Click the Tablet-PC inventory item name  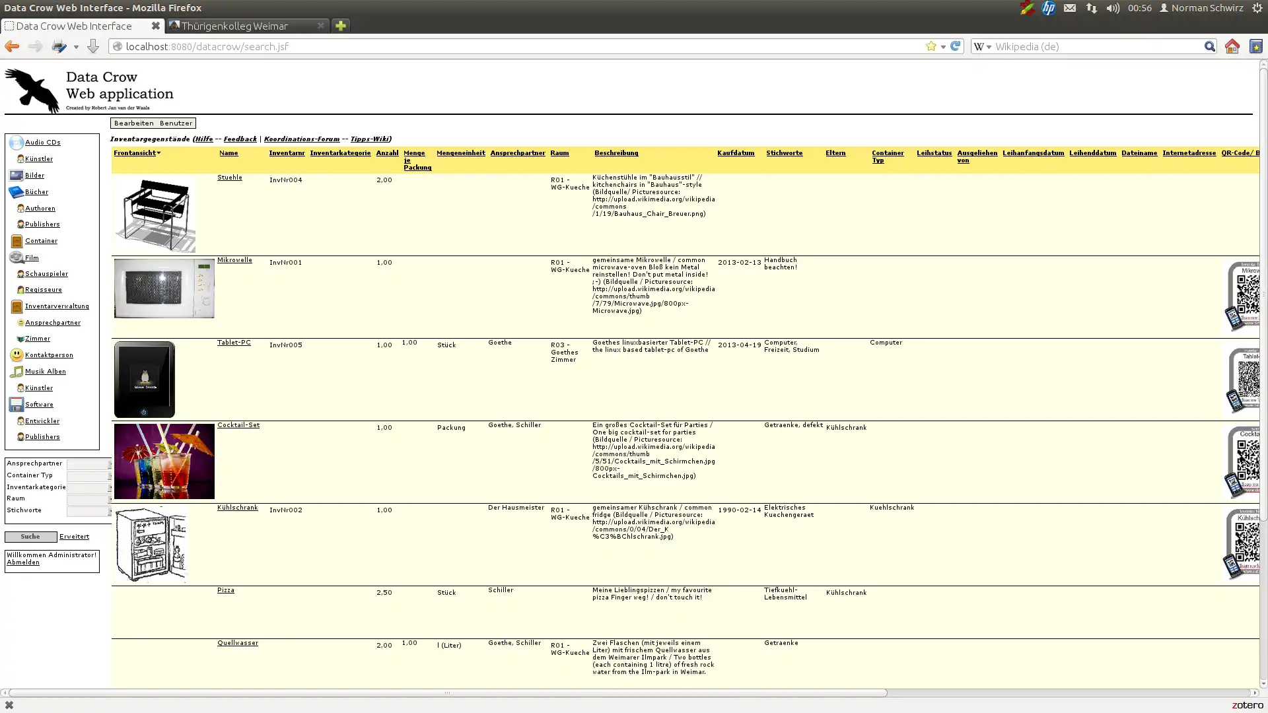(x=234, y=342)
